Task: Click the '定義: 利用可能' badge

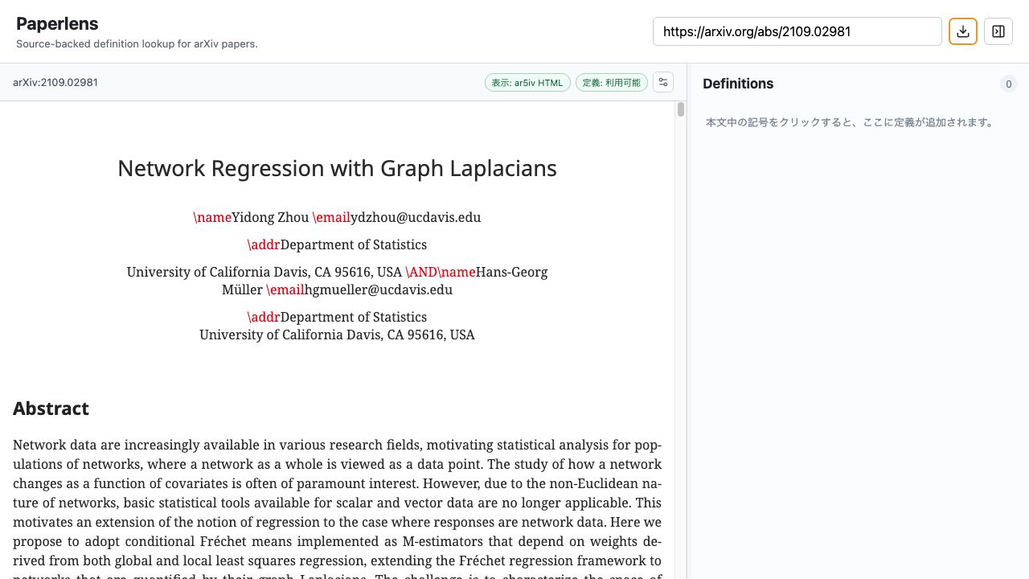Action: pyautogui.click(x=612, y=83)
